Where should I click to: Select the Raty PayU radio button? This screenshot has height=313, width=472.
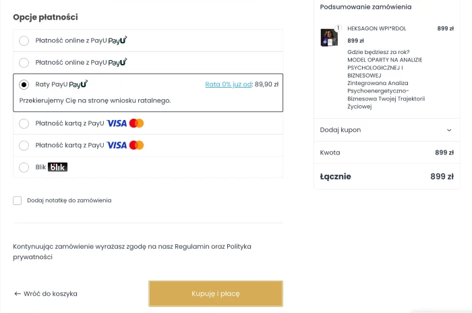(x=24, y=85)
